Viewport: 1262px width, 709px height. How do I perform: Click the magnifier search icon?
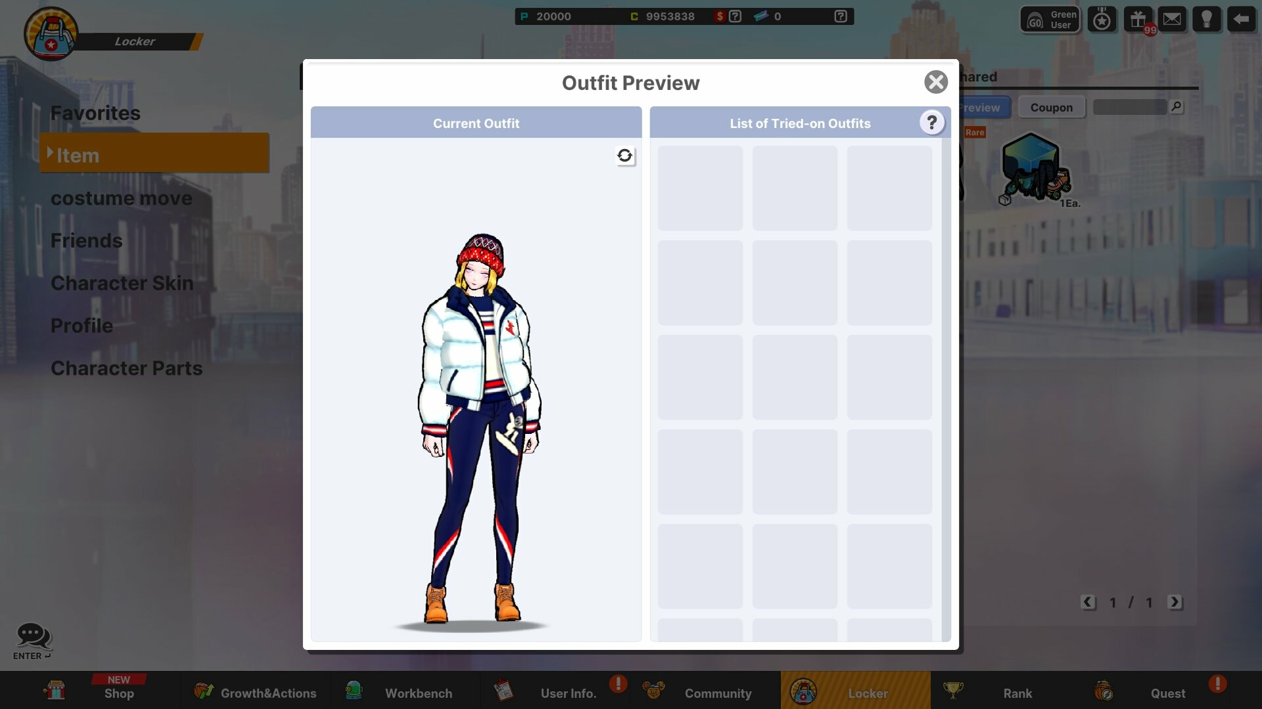coord(1177,106)
